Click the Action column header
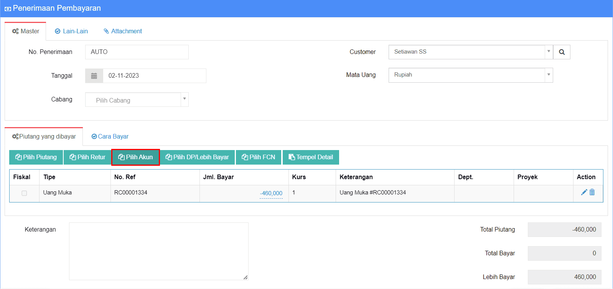Screen dimensions: 613x289 click(x=588, y=177)
